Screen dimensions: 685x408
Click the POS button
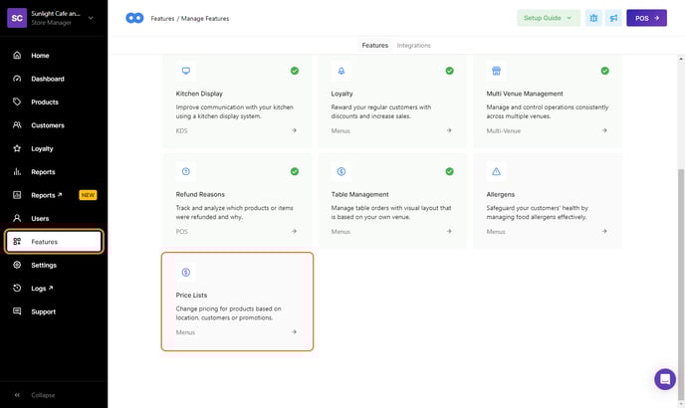pos(646,18)
